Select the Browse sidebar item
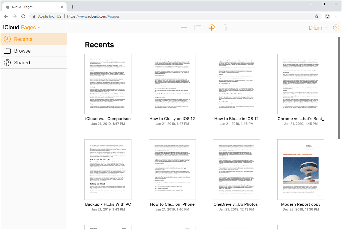 click(x=33, y=51)
